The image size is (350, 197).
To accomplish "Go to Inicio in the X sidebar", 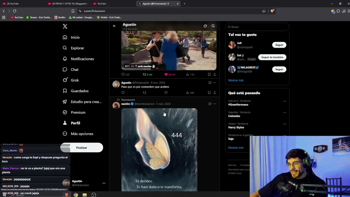I will (x=71, y=37).
